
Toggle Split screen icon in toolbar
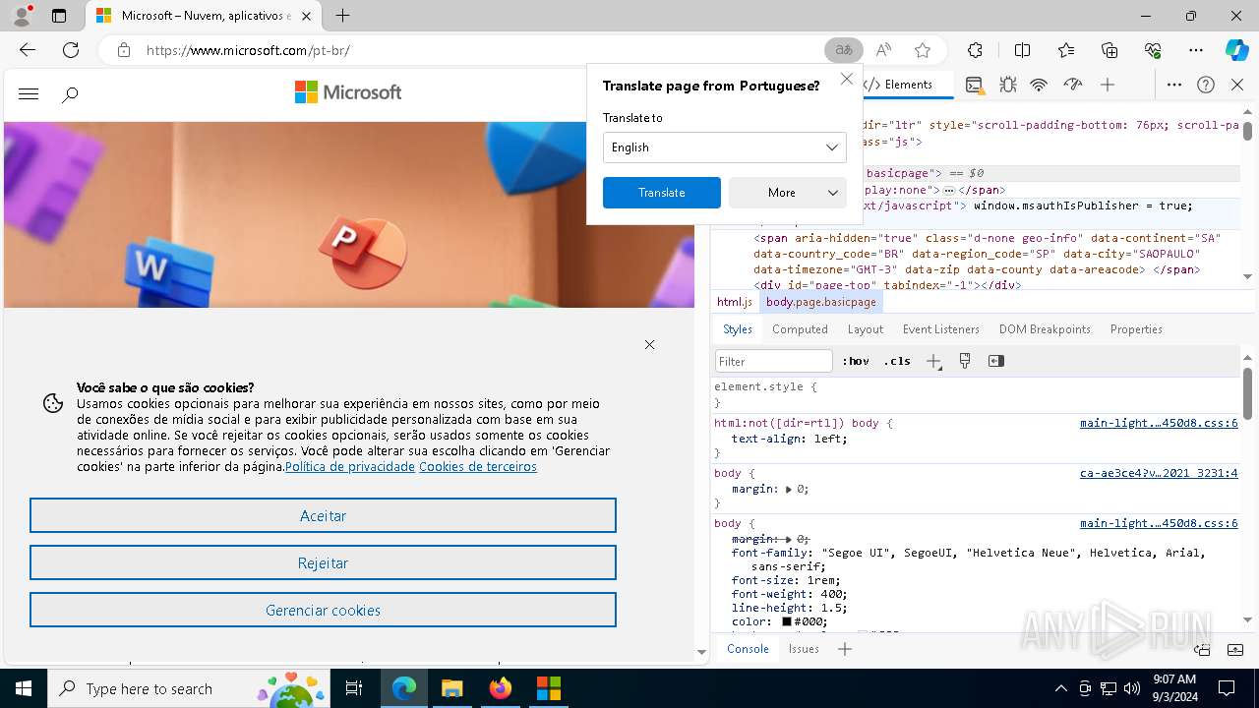(x=1022, y=50)
